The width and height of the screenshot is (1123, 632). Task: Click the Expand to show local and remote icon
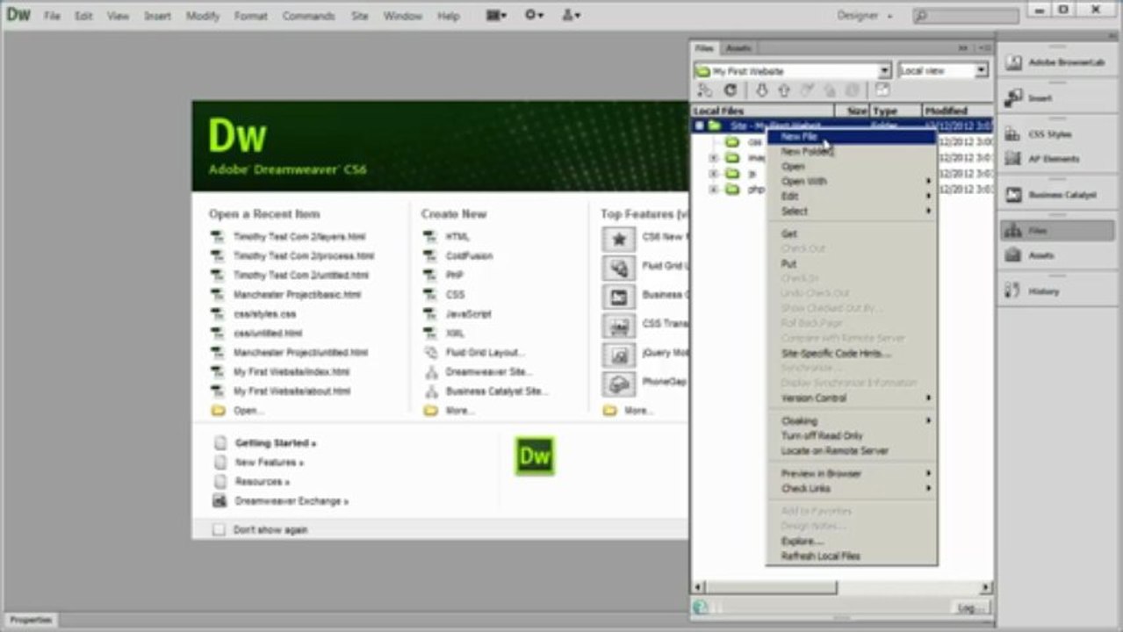tap(882, 90)
